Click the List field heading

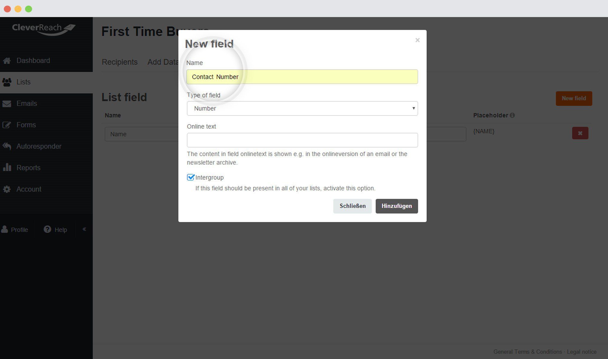(x=124, y=97)
